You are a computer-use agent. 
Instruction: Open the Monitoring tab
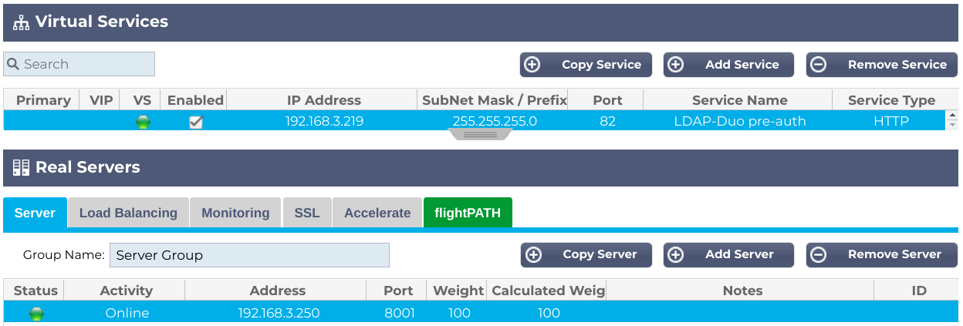(235, 213)
